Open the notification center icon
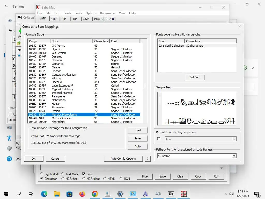Image resolution: width=265 pixels, height=199 pixels. (256, 194)
